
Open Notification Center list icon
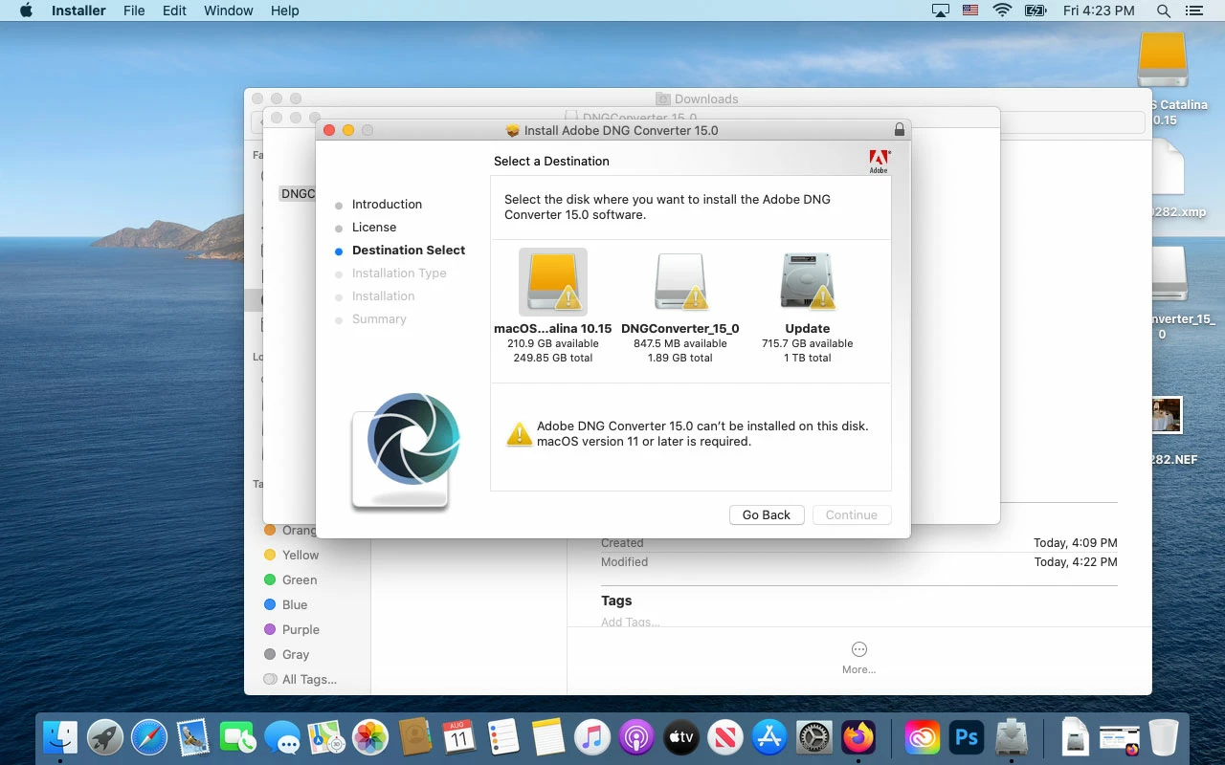pos(1193,11)
